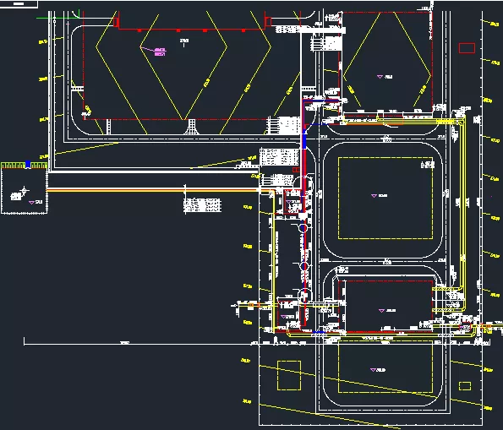503x430 pixels.
Task: Click small yellow rectangle at bottom-right corner
Action: coord(465,386)
